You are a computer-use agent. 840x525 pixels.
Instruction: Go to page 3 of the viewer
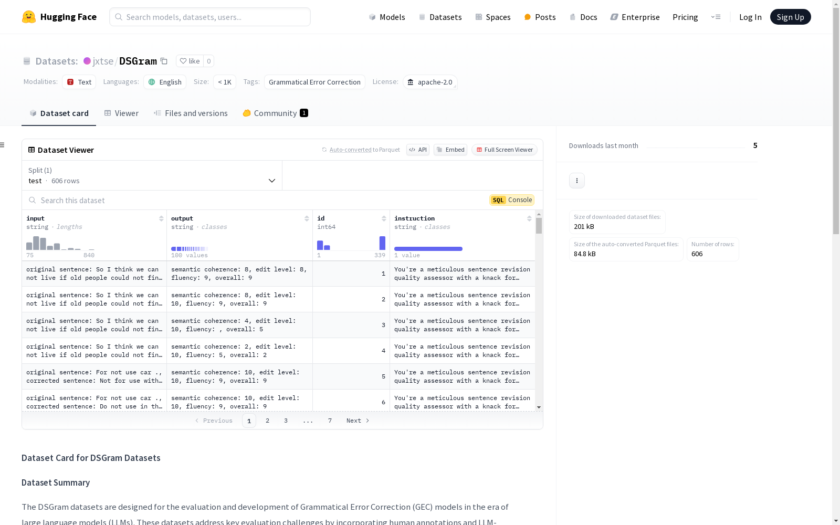(286, 421)
